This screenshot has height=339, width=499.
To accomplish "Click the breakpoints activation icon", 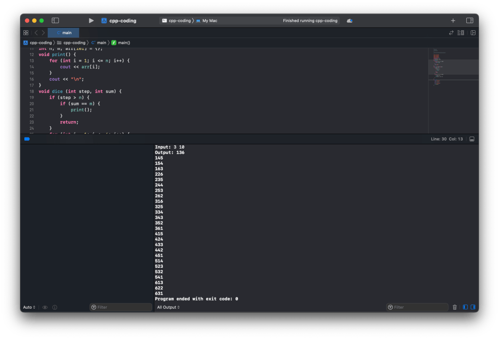I will tap(27, 139).
